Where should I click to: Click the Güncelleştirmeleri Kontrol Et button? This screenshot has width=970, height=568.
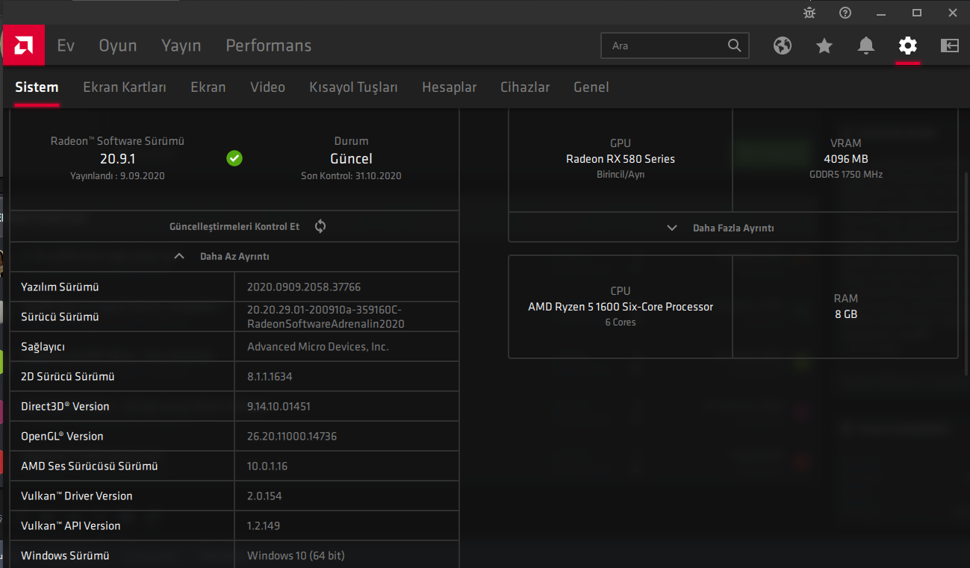234,226
